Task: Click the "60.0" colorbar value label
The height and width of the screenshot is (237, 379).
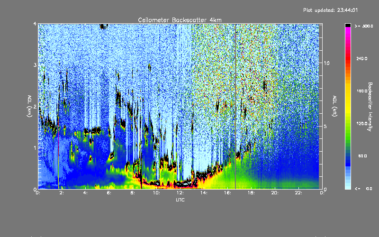Action: pyautogui.click(x=362, y=156)
